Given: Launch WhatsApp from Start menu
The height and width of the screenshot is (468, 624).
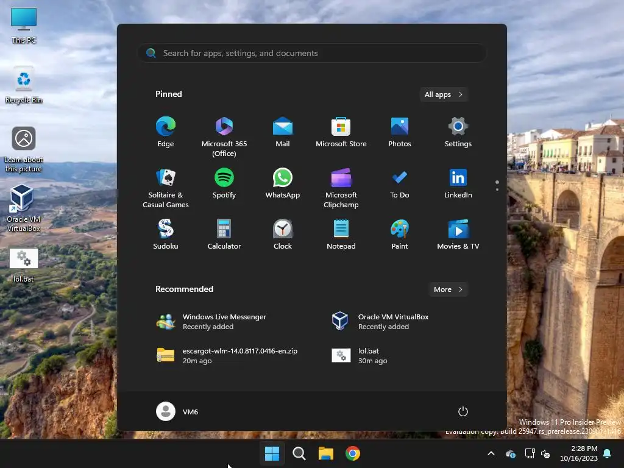Looking at the screenshot, I should tap(283, 183).
